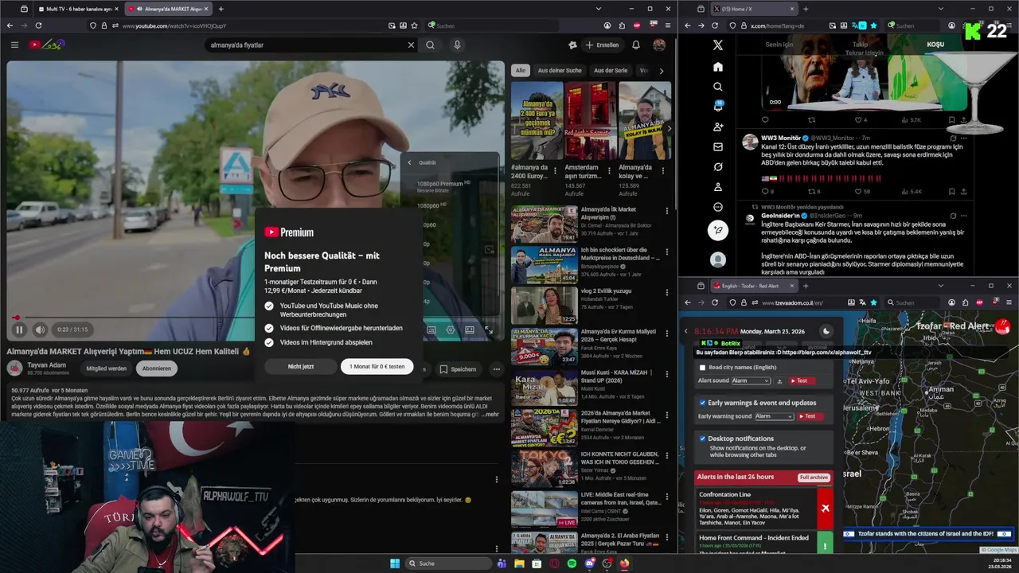Viewport: 1019px width, 573px height.
Task: Toggle Read city names (English) checkbox
Action: click(702, 367)
